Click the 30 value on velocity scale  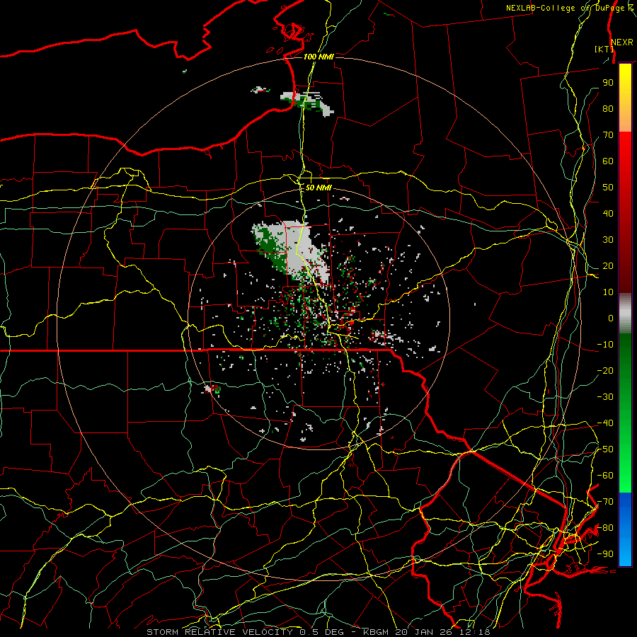click(608, 240)
